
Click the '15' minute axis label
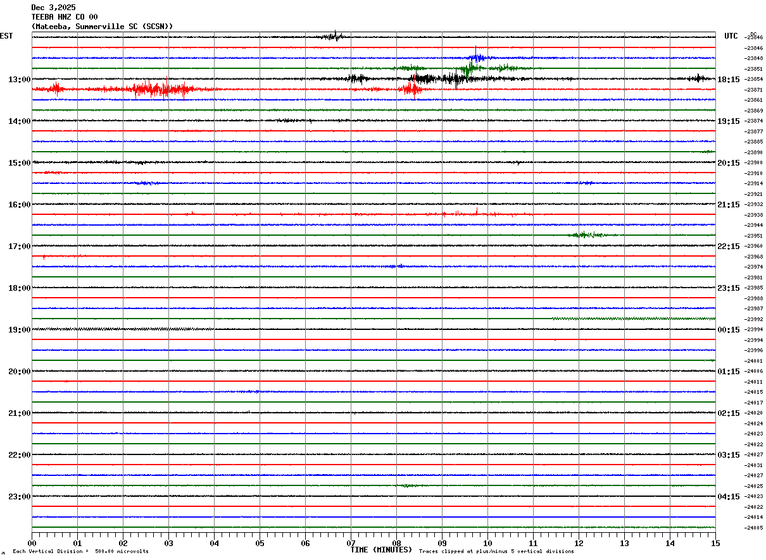715,543
